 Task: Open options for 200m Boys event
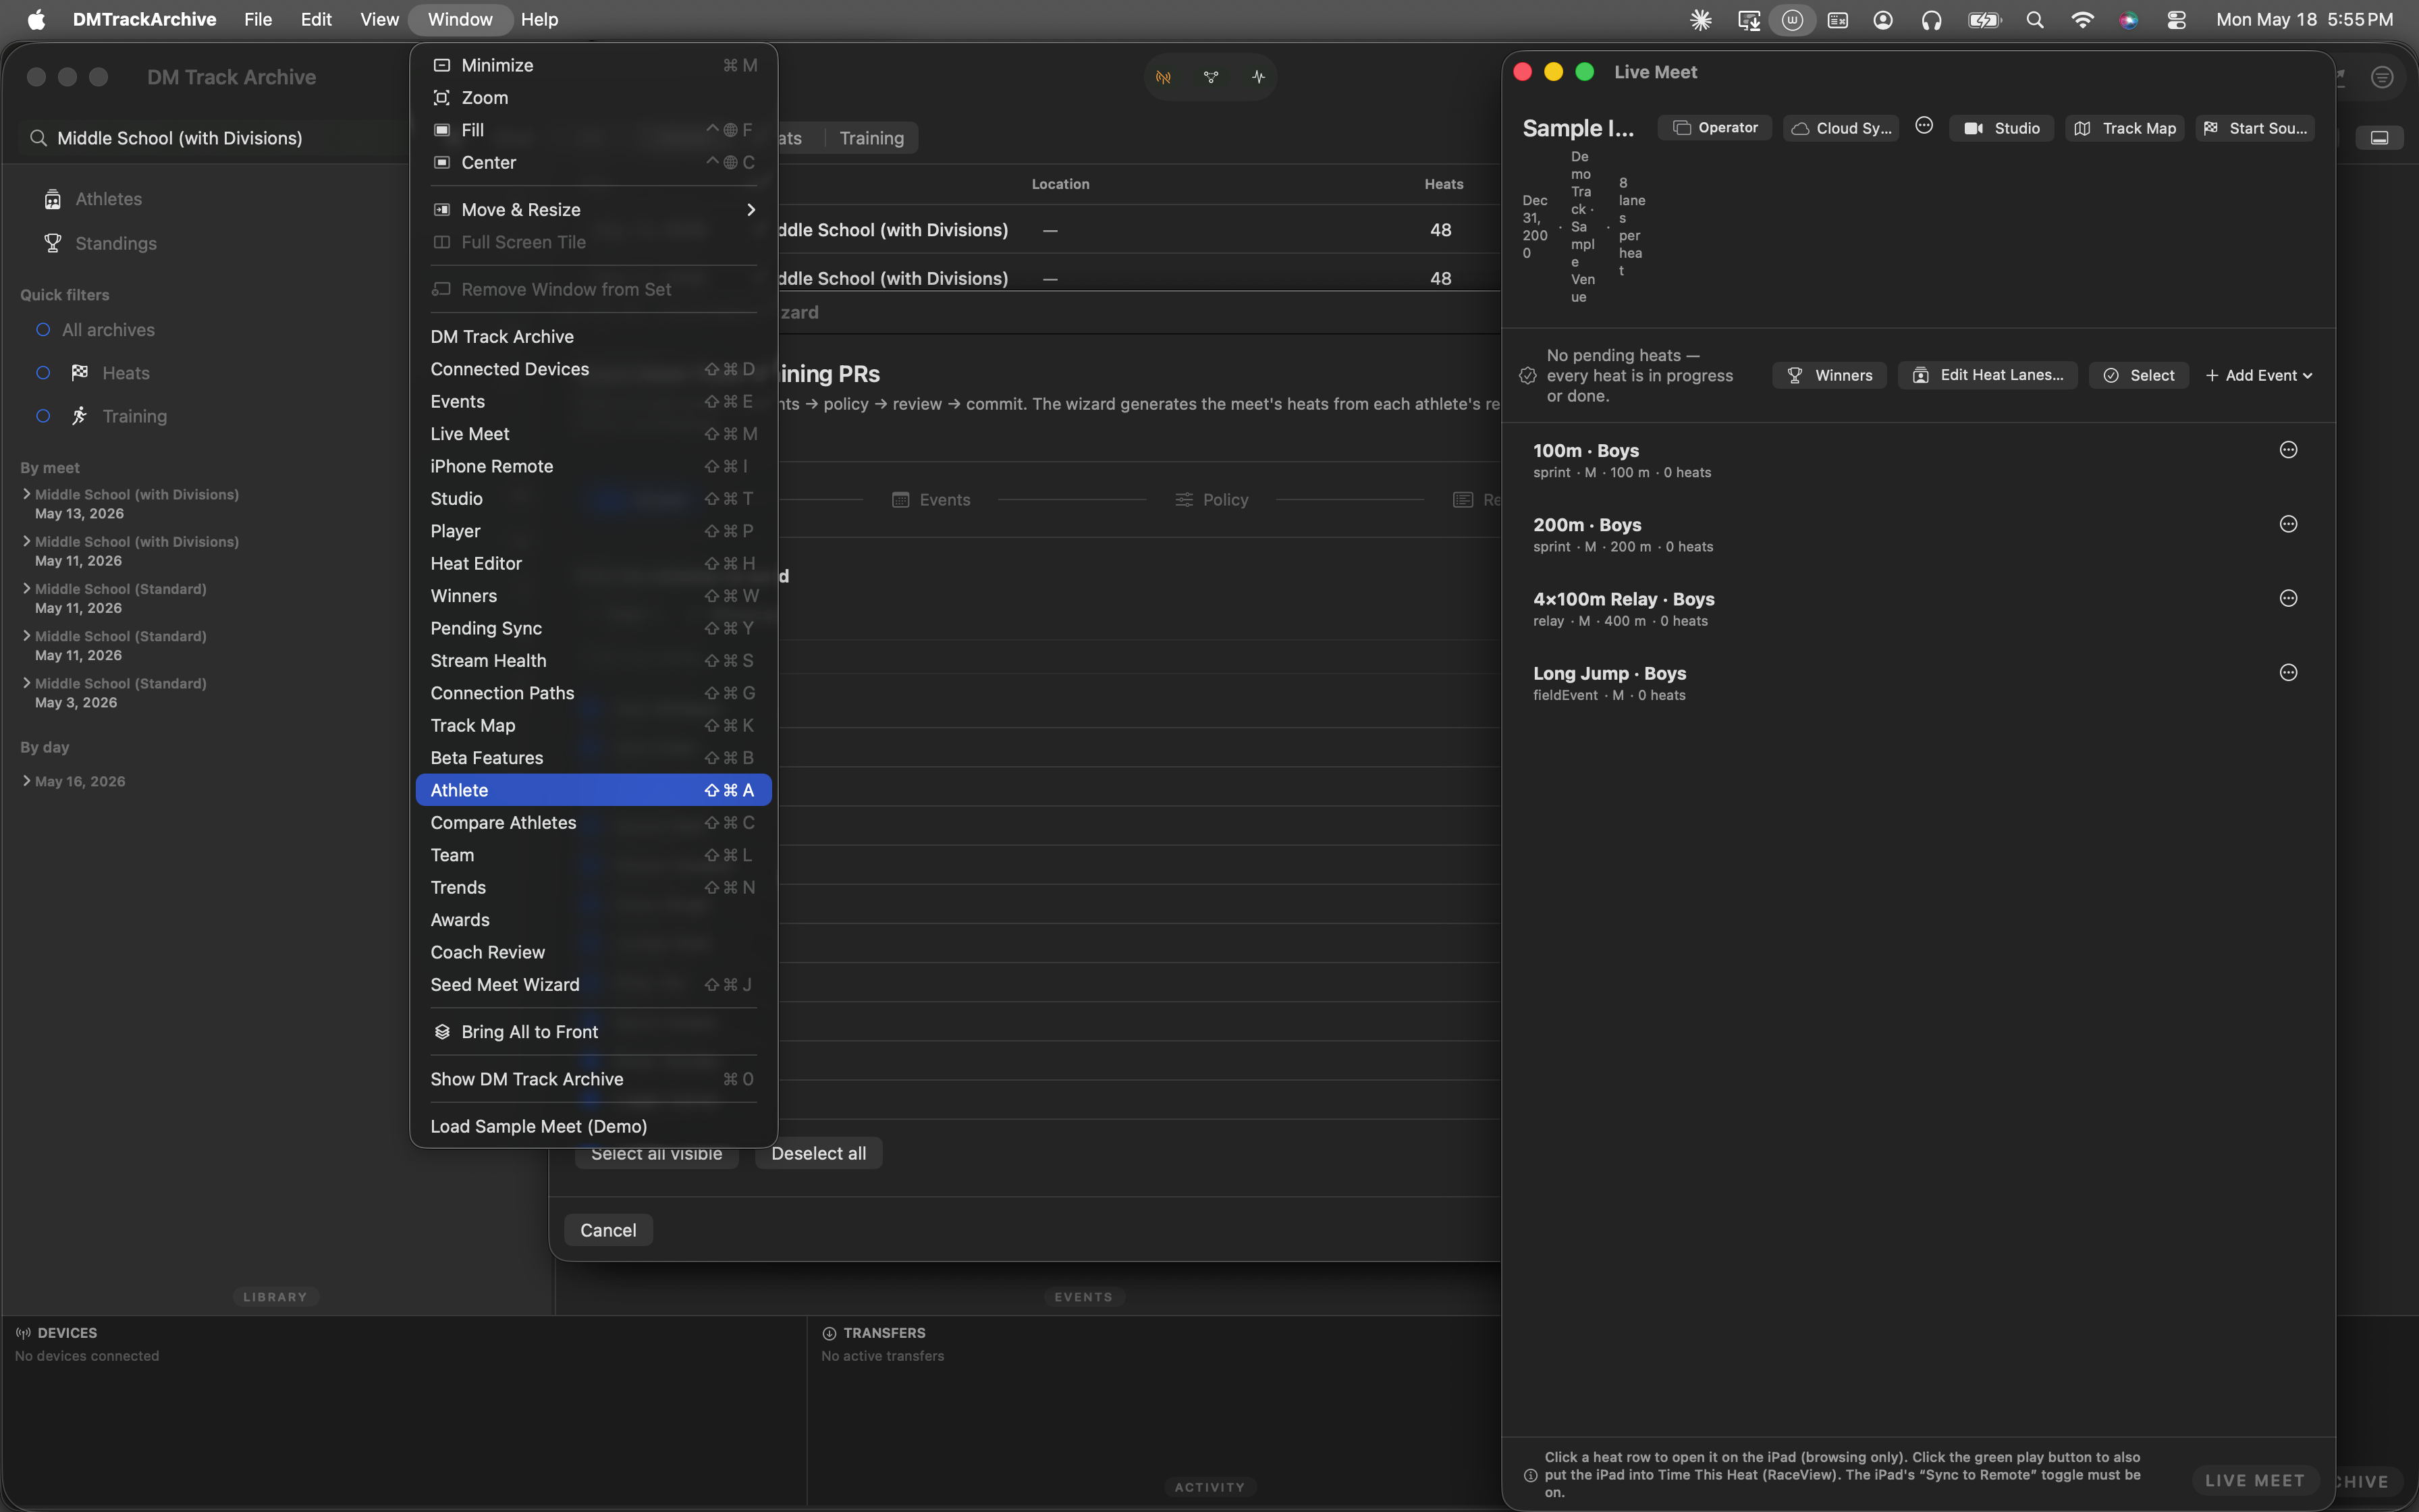2288,524
